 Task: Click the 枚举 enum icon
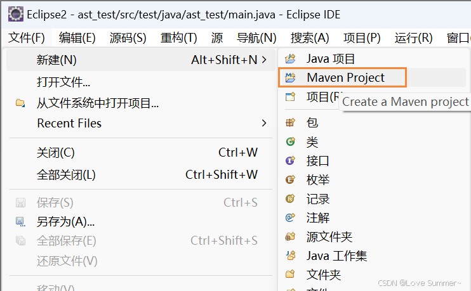pos(290,179)
